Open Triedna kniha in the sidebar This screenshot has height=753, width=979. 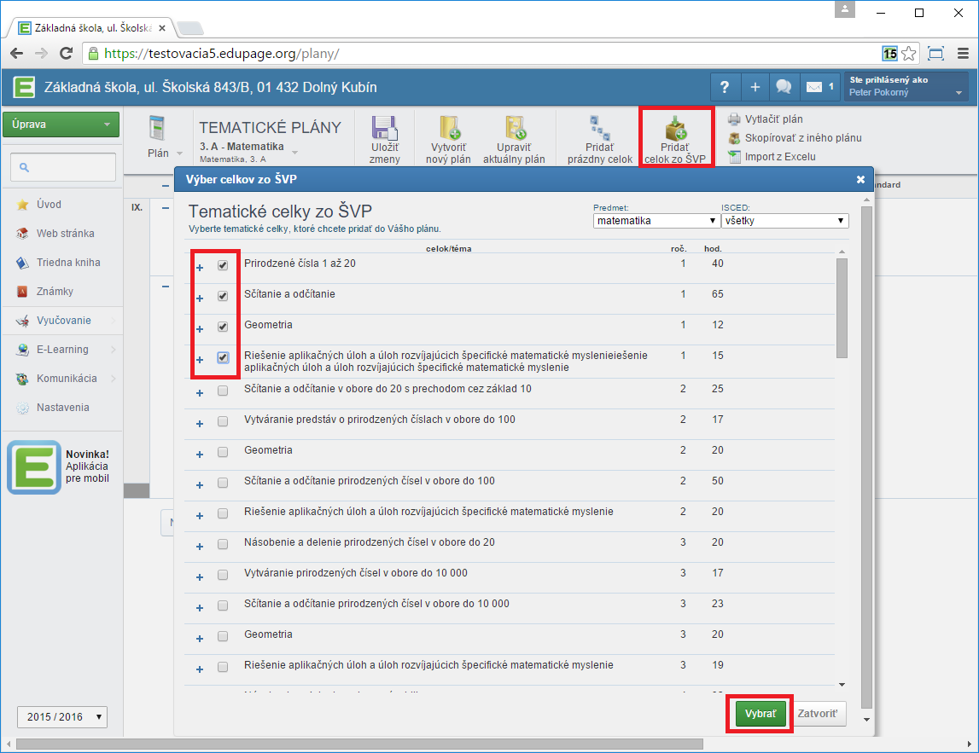(67, 263)
